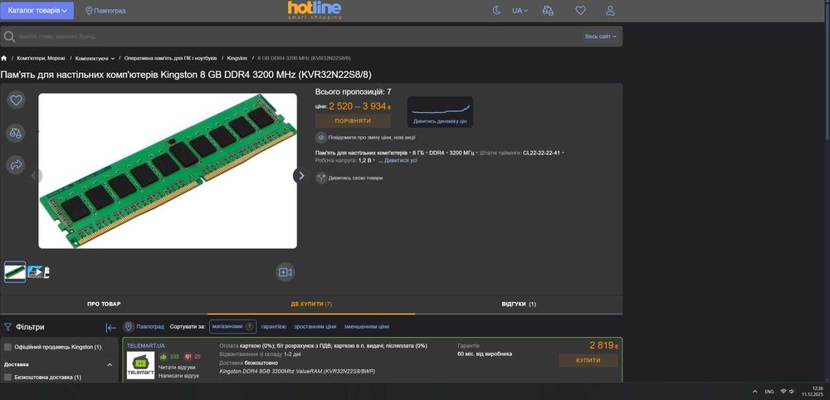Add product to favorites with heart icon
The height and width of the screenshot is (400, 830).
(16, 100)
